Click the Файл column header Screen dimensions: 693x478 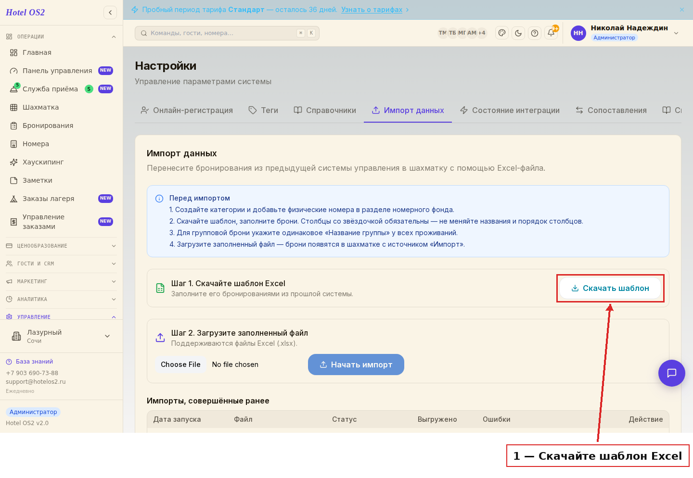(243, 419)
